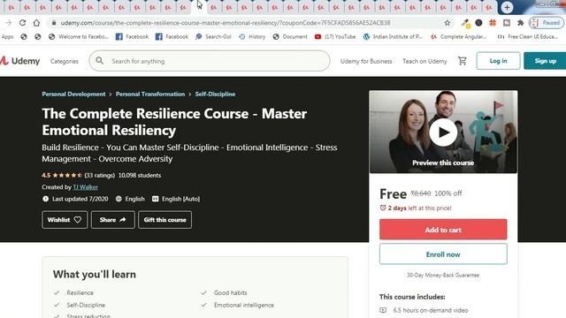
Task: Open the History bookmark
Action: click(x=252, y=37)
